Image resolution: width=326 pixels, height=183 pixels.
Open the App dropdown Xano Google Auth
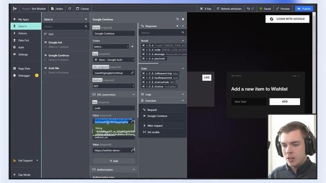(x=114, y=59)
